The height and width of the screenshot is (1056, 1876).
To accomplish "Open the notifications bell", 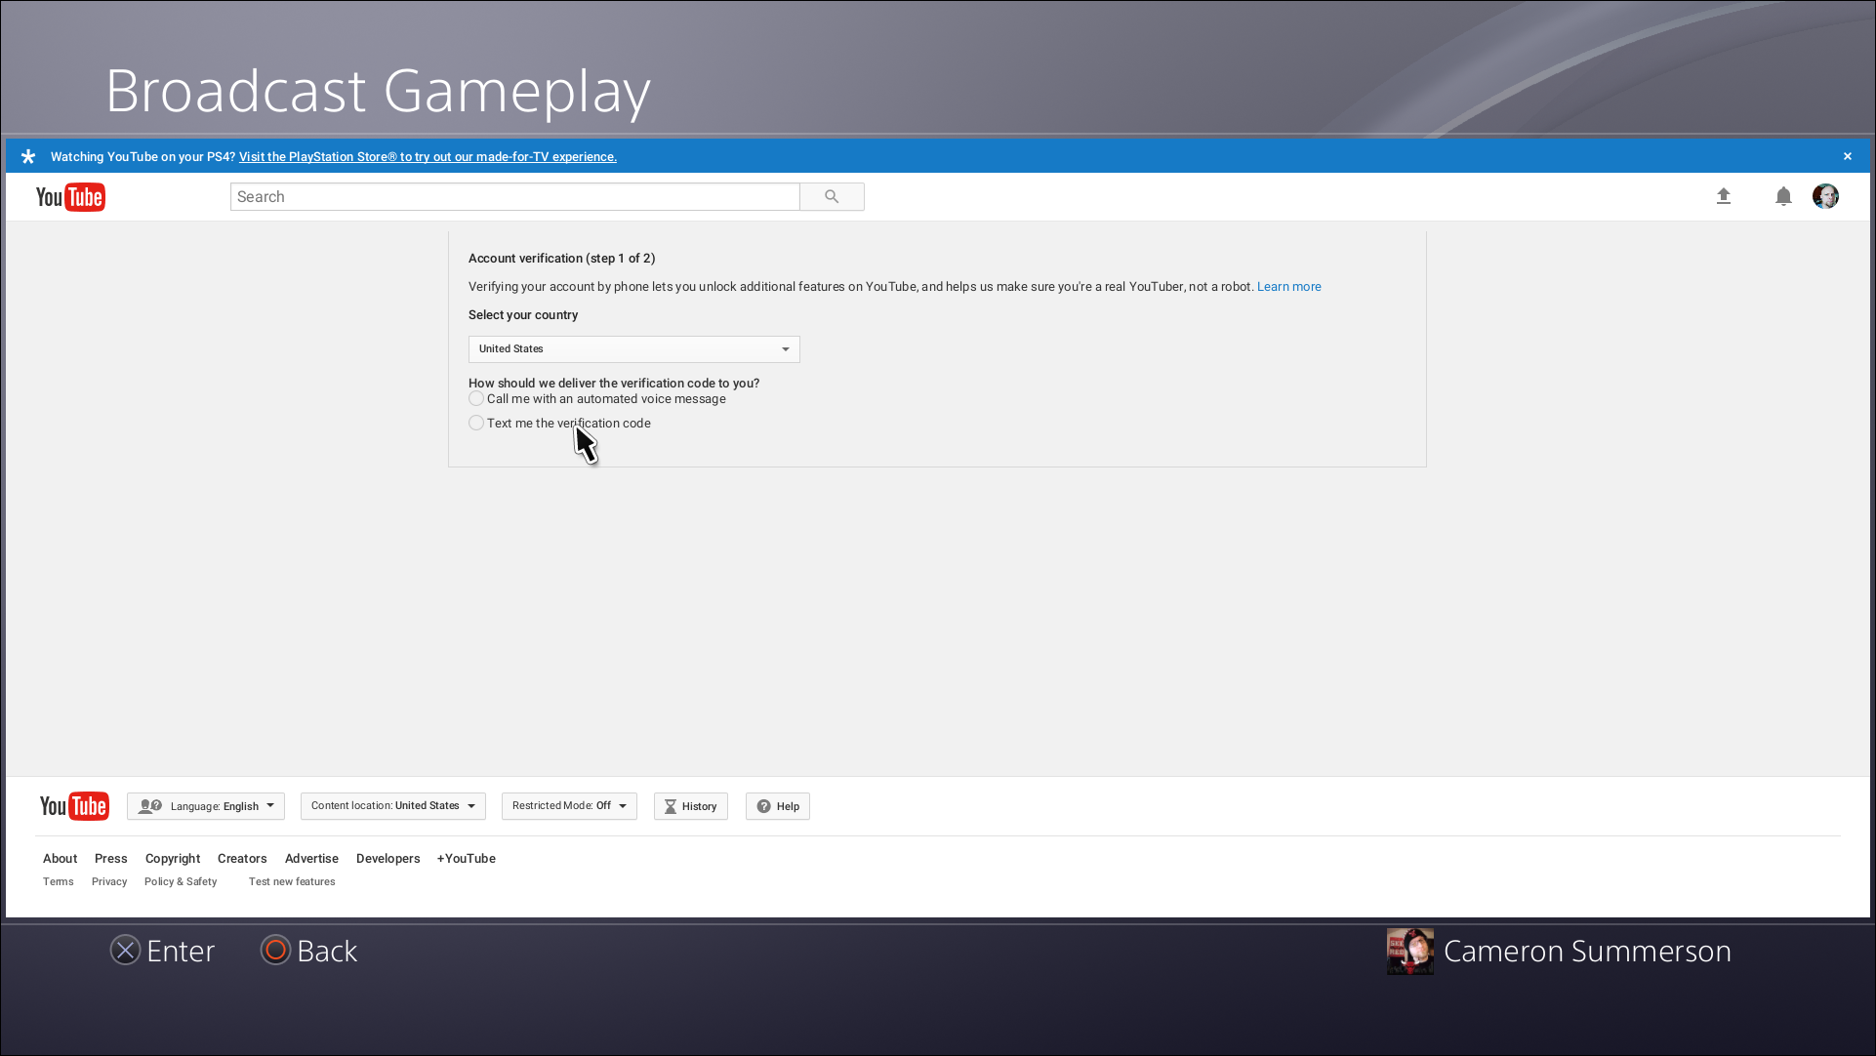I will tap(1783, 196).
